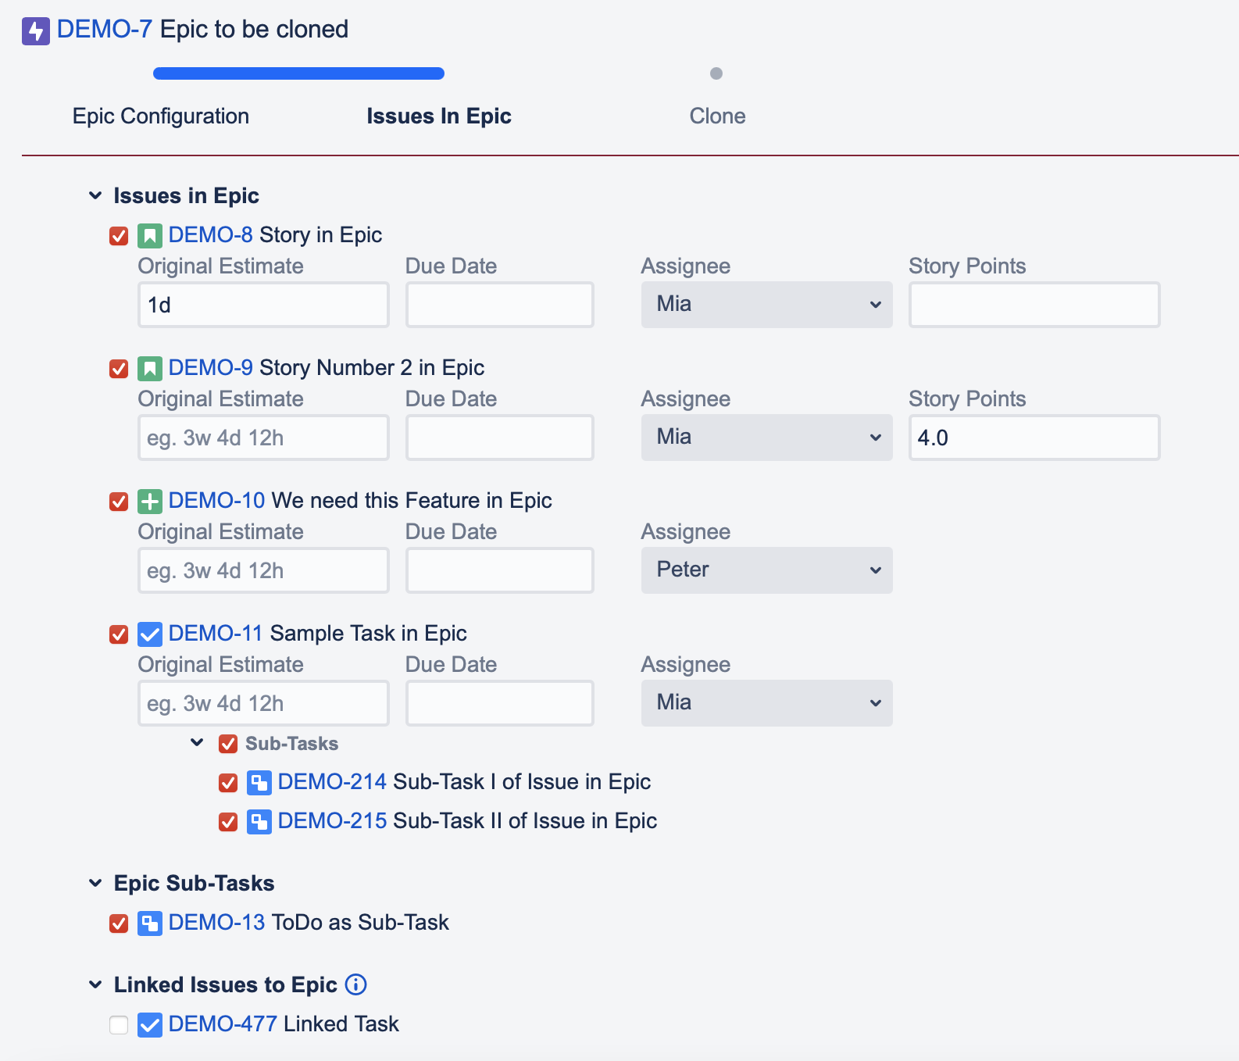Collapse the Issues in Epic section
Viewport: 1239px width, 1061px height.
[x=95, y=195]
